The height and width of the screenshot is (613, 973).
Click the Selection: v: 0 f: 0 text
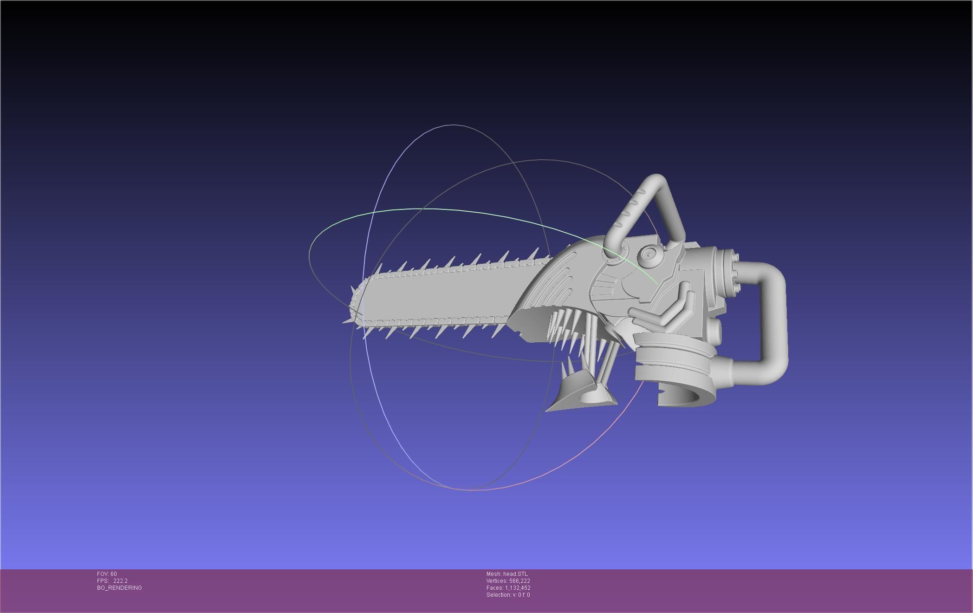[508, 595]
